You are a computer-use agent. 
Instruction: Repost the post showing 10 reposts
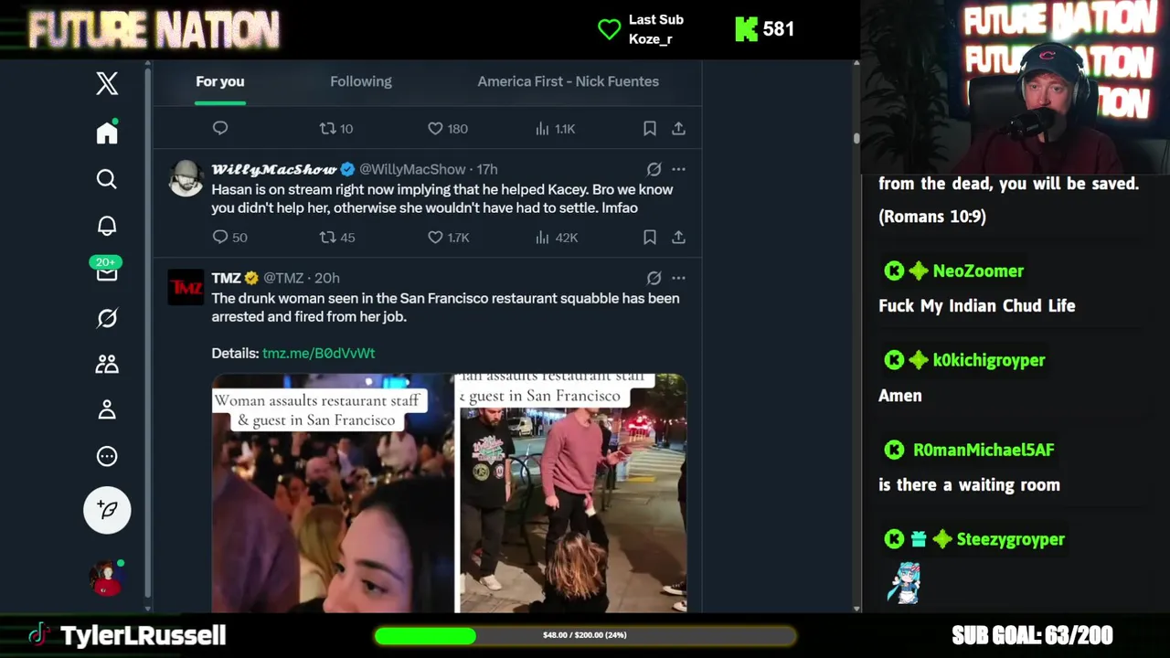(335, 129)
